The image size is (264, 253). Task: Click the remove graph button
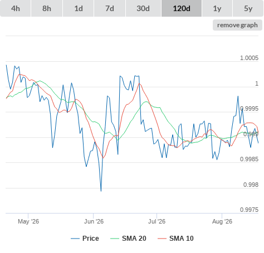[x=237, y=25]
